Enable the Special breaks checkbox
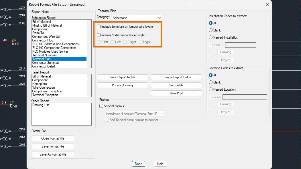The height and width of the screenshot is (169, 301). tap(101, 106)
